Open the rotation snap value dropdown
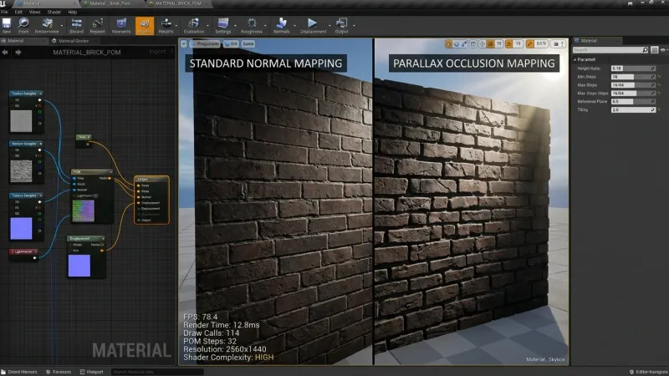The height and width of the screenshot is (376, 669). [x=518, y=44]
